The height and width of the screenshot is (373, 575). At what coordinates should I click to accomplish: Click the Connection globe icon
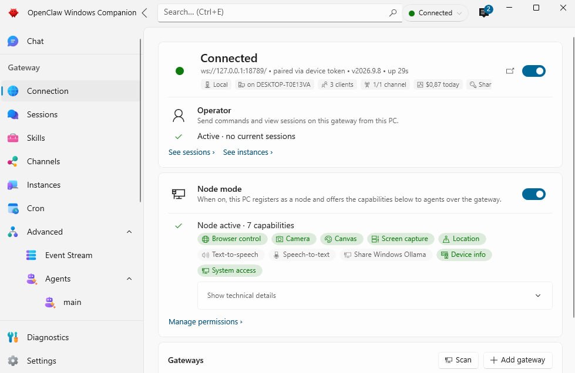pyautogui.click(x=13, y=91)
